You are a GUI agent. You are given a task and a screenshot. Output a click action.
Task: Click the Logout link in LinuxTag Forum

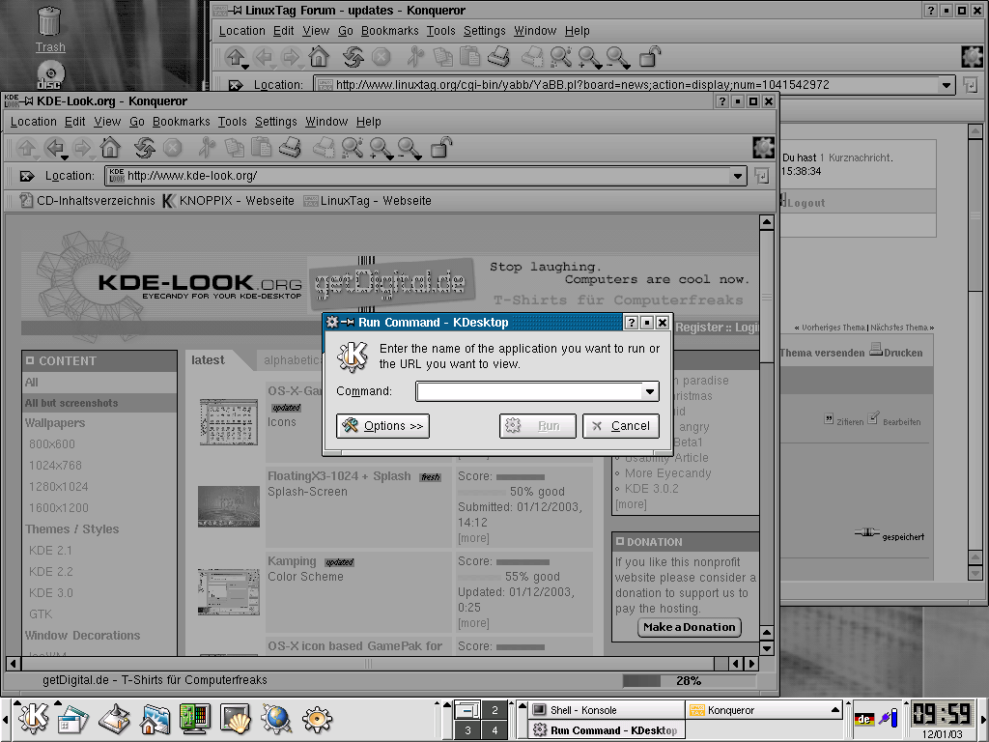click(x=806, y=203)
